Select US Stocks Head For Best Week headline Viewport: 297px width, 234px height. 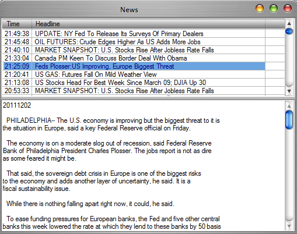click(134, 83)
